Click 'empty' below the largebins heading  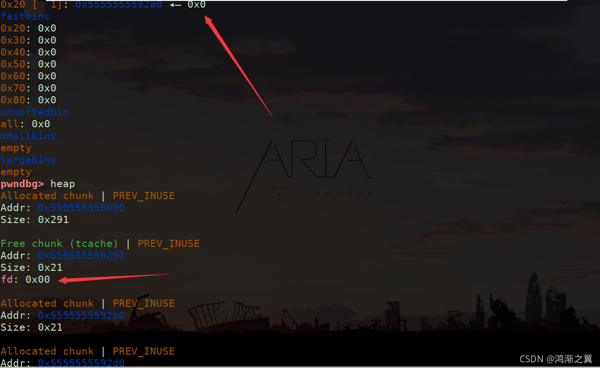[16, 172]
